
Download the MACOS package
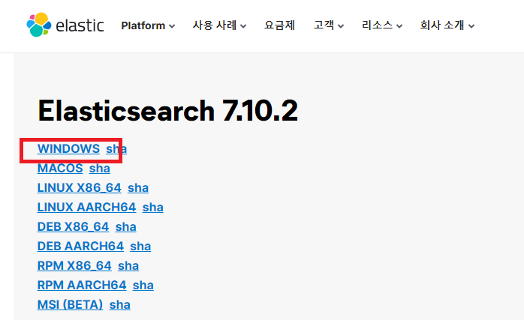coord(60,168)
